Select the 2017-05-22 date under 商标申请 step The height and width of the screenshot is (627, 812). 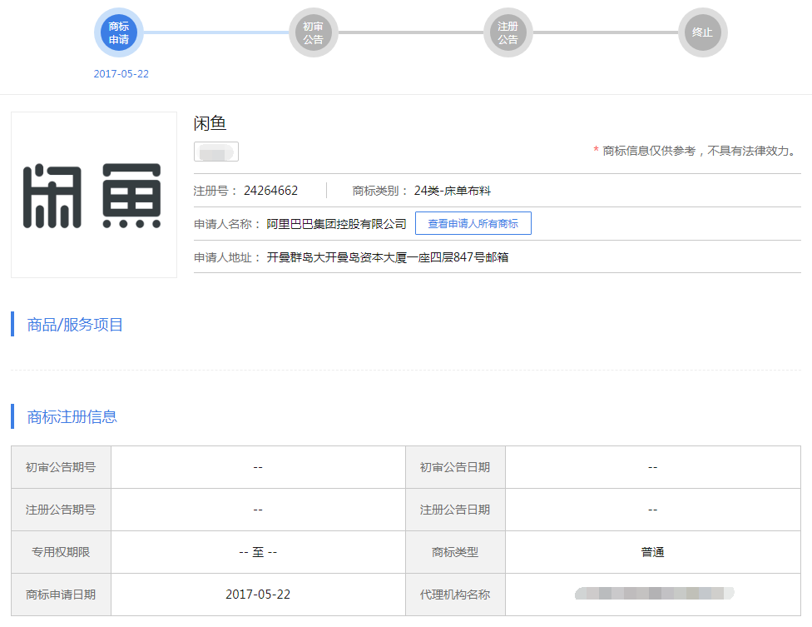121,73
